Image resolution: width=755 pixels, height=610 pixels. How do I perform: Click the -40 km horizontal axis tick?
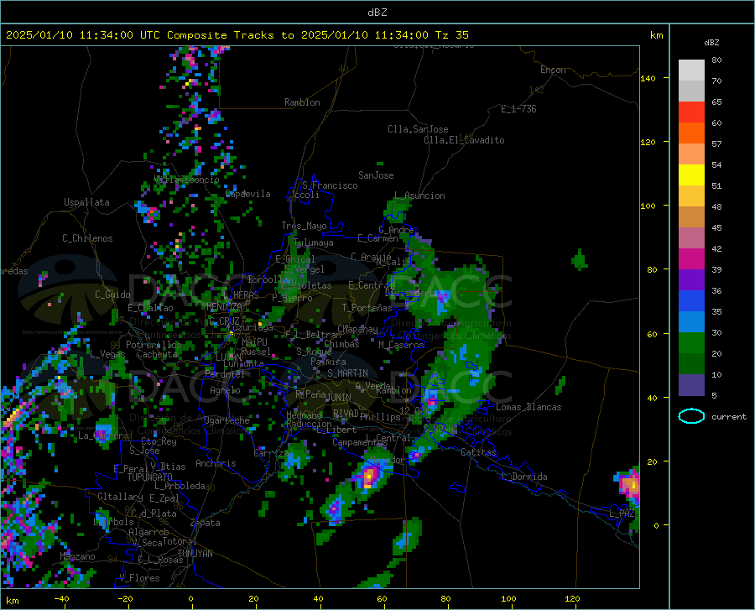coord(61,599)
